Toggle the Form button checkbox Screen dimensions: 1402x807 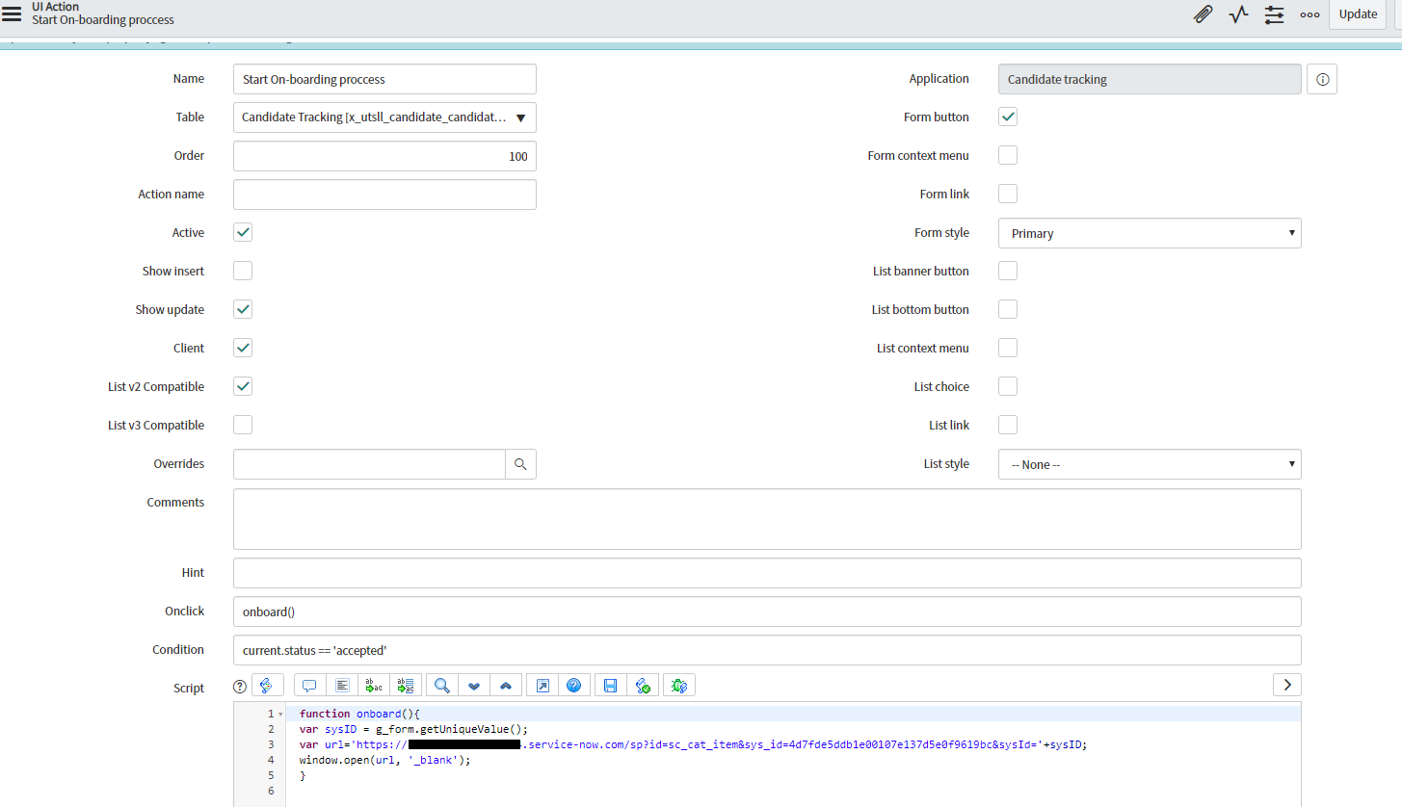point(1008,117)
